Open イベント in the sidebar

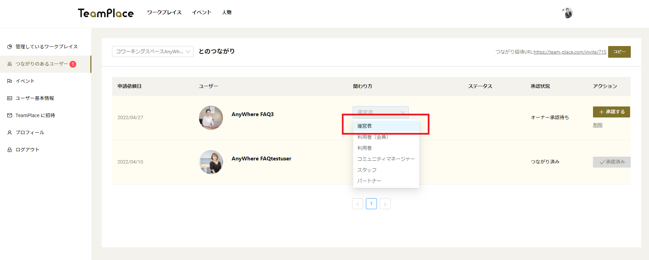[x=25, y=81]
